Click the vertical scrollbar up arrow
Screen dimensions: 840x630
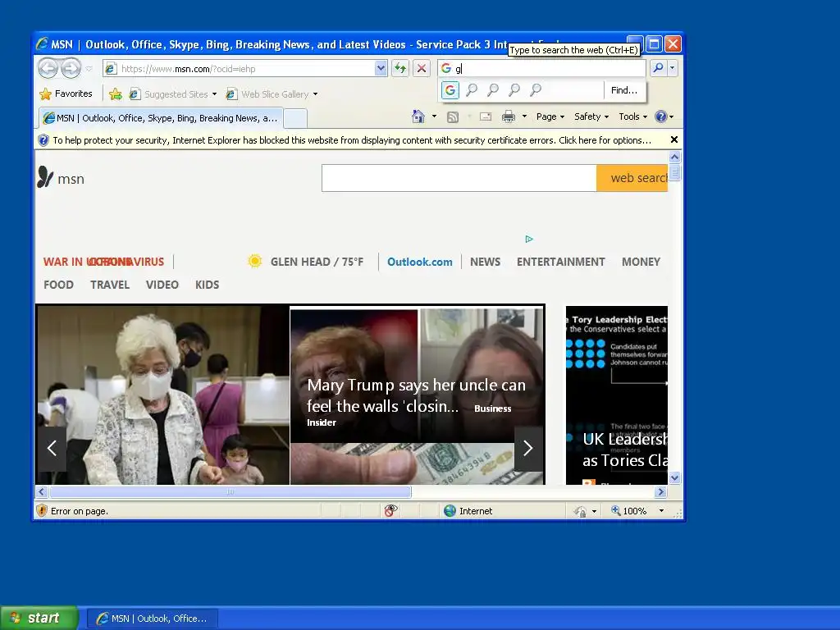pyautogui.click(x=674, y=157)
